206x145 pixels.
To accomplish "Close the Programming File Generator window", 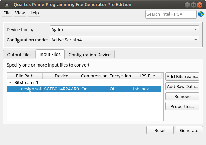I will point(199,5).
